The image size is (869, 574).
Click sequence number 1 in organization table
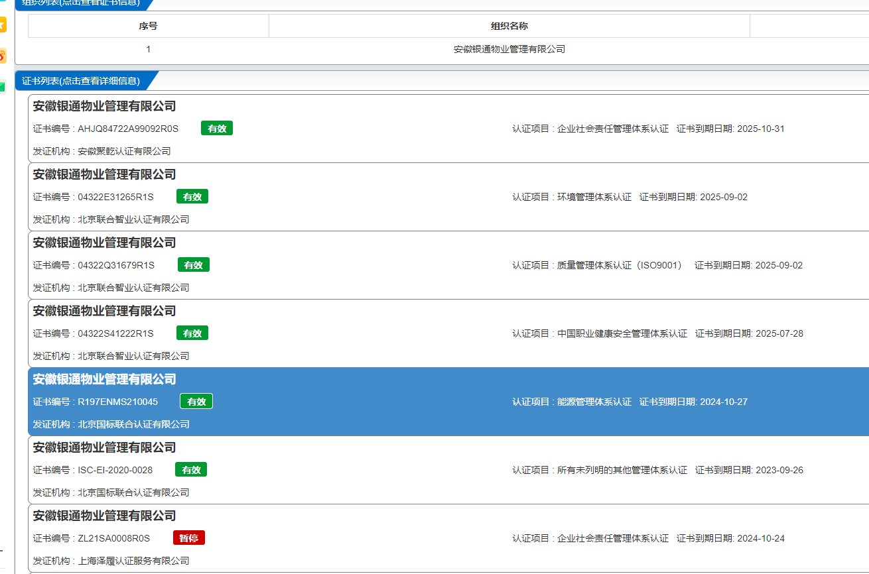pos(149,49)
